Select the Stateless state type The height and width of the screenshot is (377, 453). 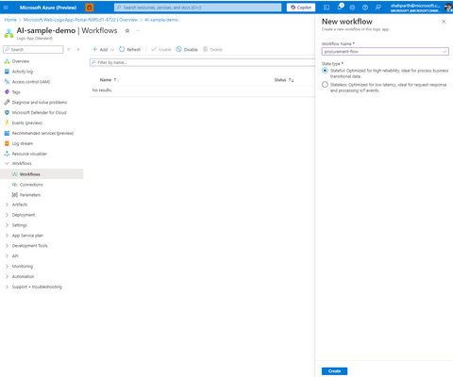(x=325, y=85)
